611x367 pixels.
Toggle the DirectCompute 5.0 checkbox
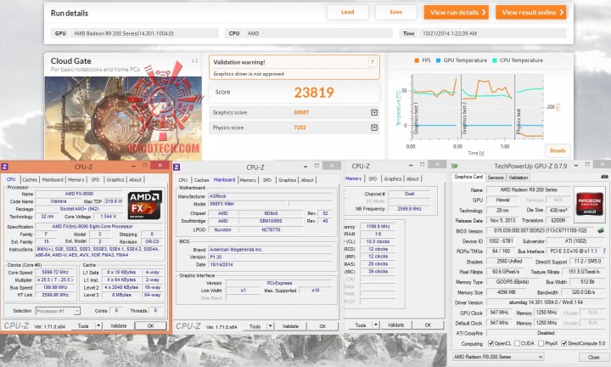coord(563,343)
